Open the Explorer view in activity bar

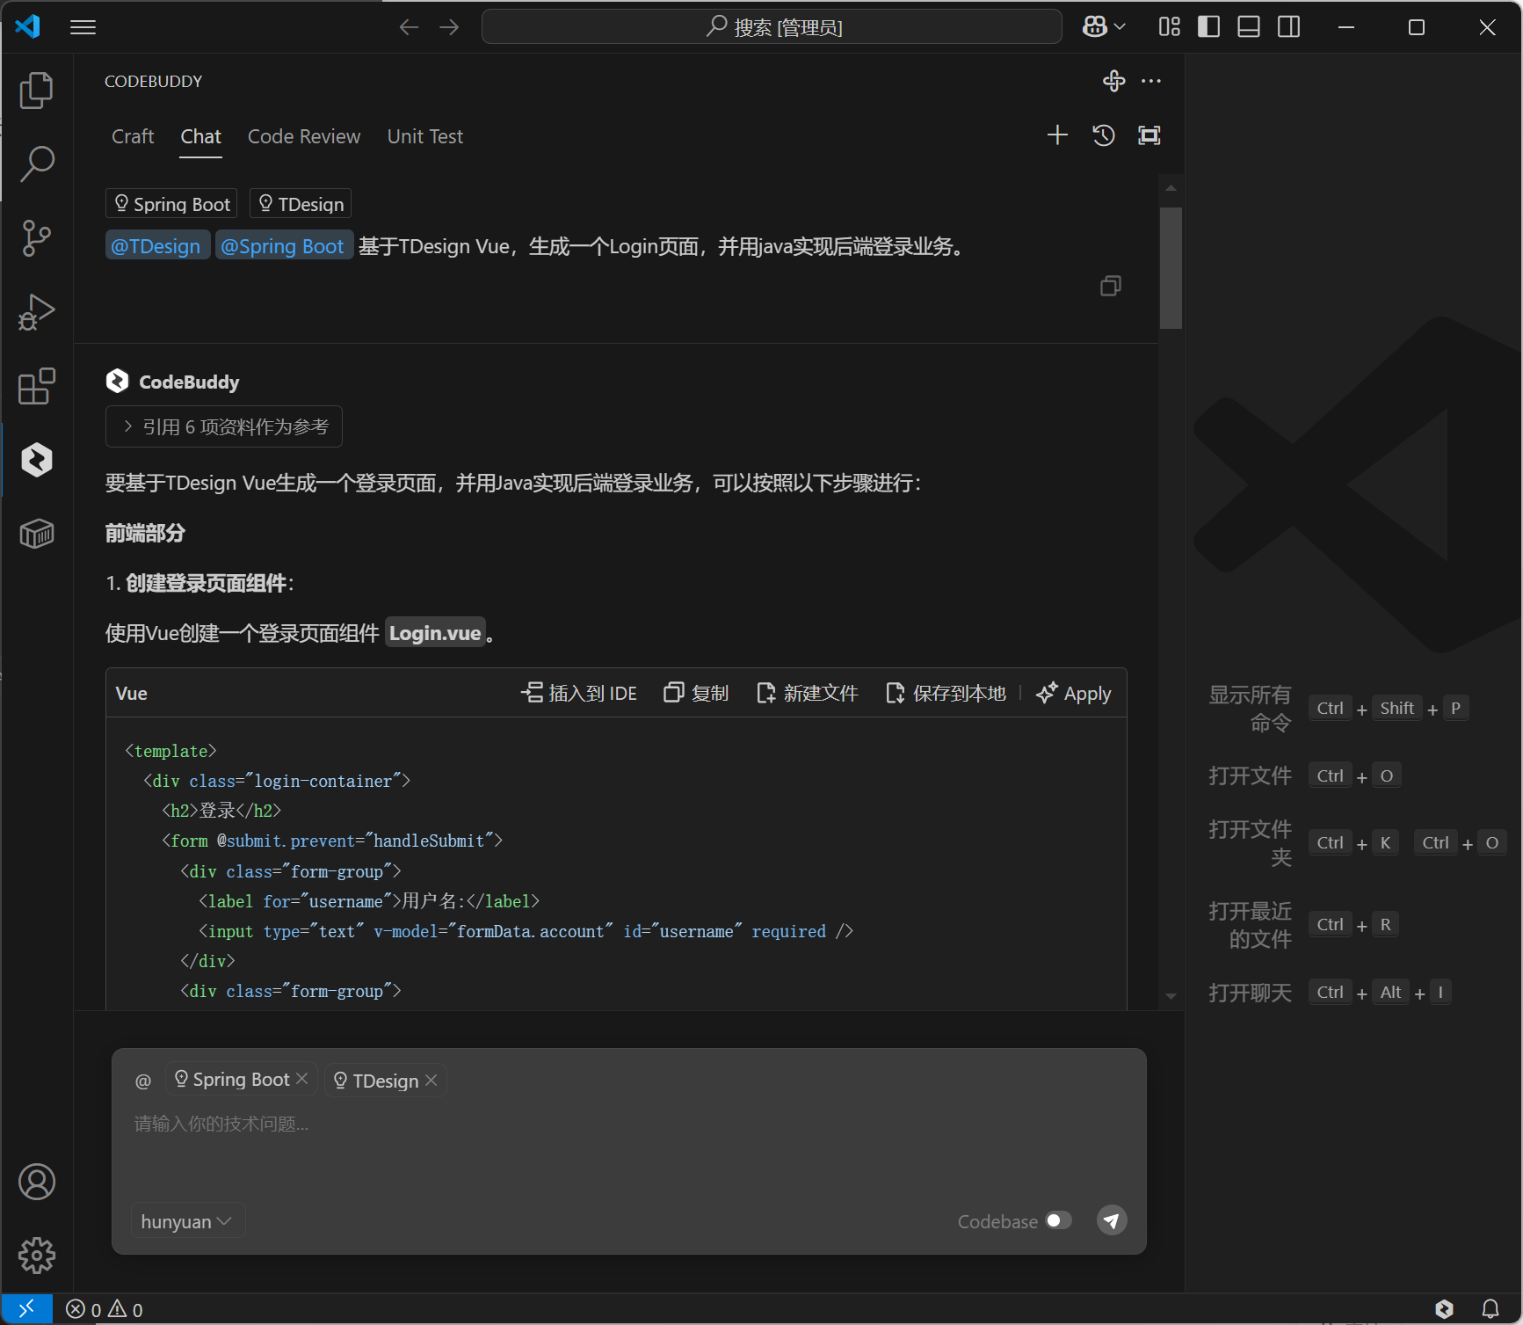click(36, 91)
